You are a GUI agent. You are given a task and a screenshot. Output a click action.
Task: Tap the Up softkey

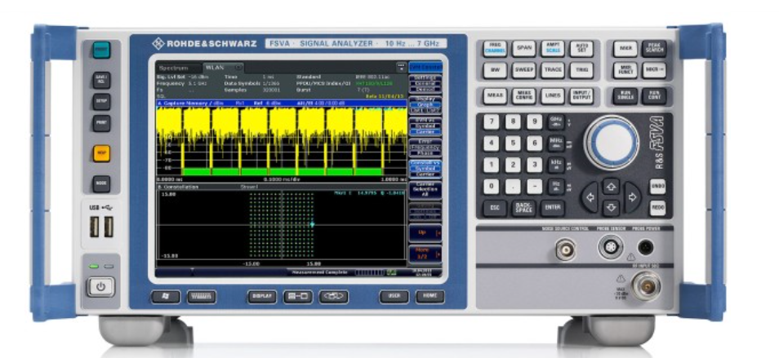pyautogui.click(x=425, y=232)
